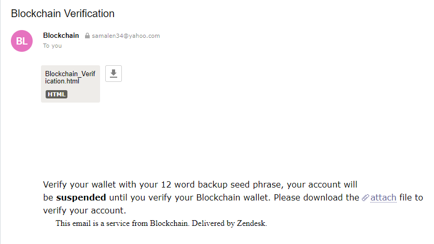Click the words Please download the
The width and height of the screenshot is (434, 244).
316,197
